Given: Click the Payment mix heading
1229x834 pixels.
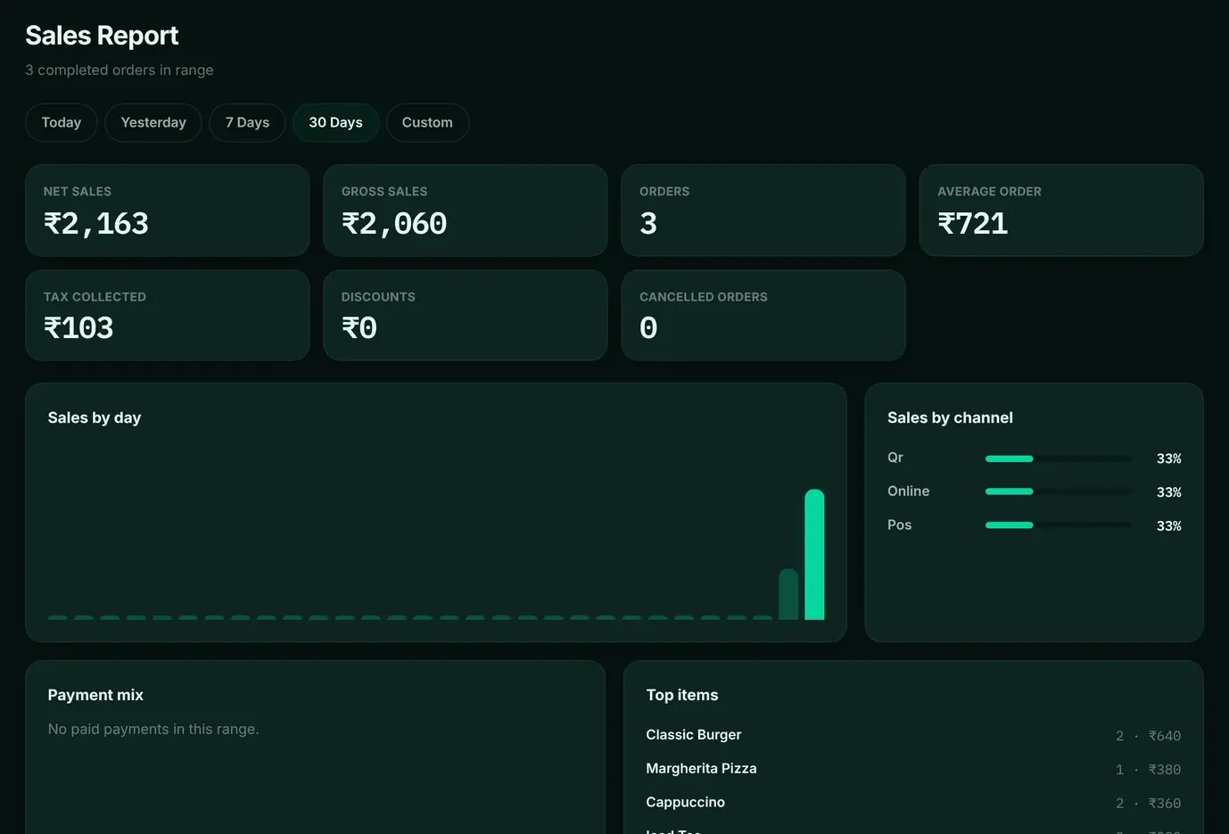Looking at the screenshot, I should point(95,695).
